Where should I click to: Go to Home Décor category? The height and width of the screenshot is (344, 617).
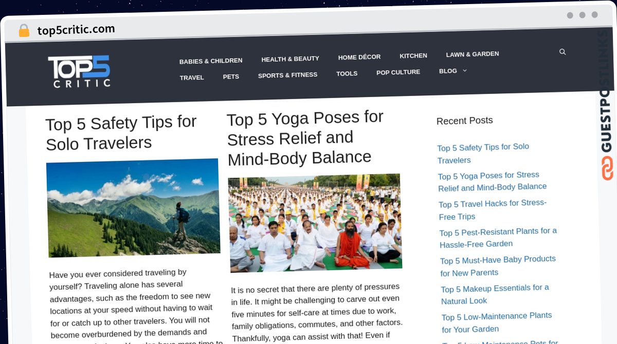(359, 57)
